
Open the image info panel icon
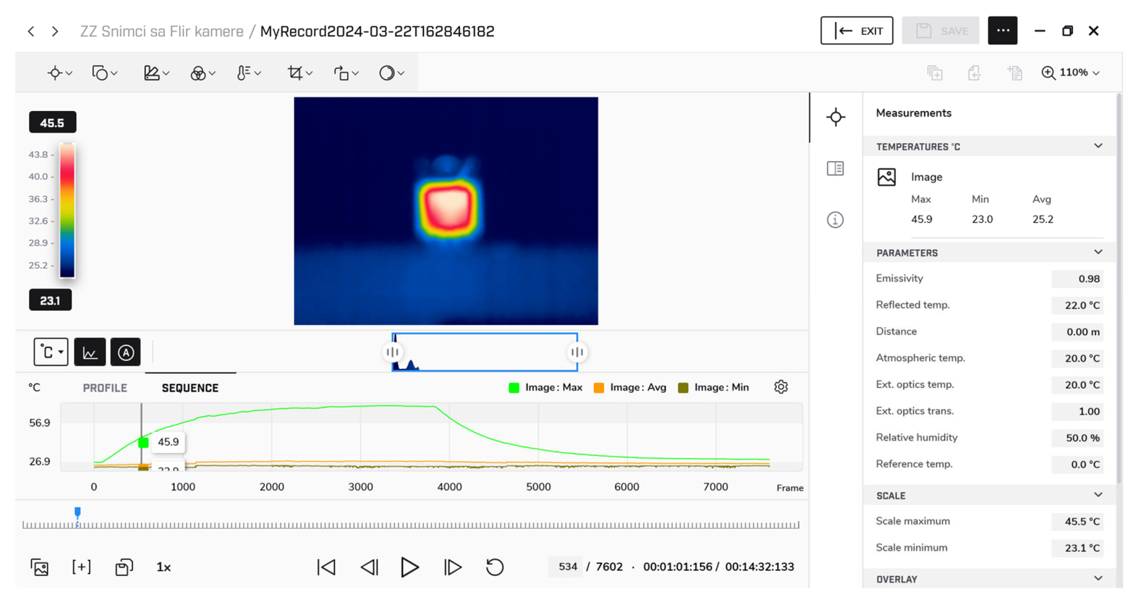click(x=835, y=220)
